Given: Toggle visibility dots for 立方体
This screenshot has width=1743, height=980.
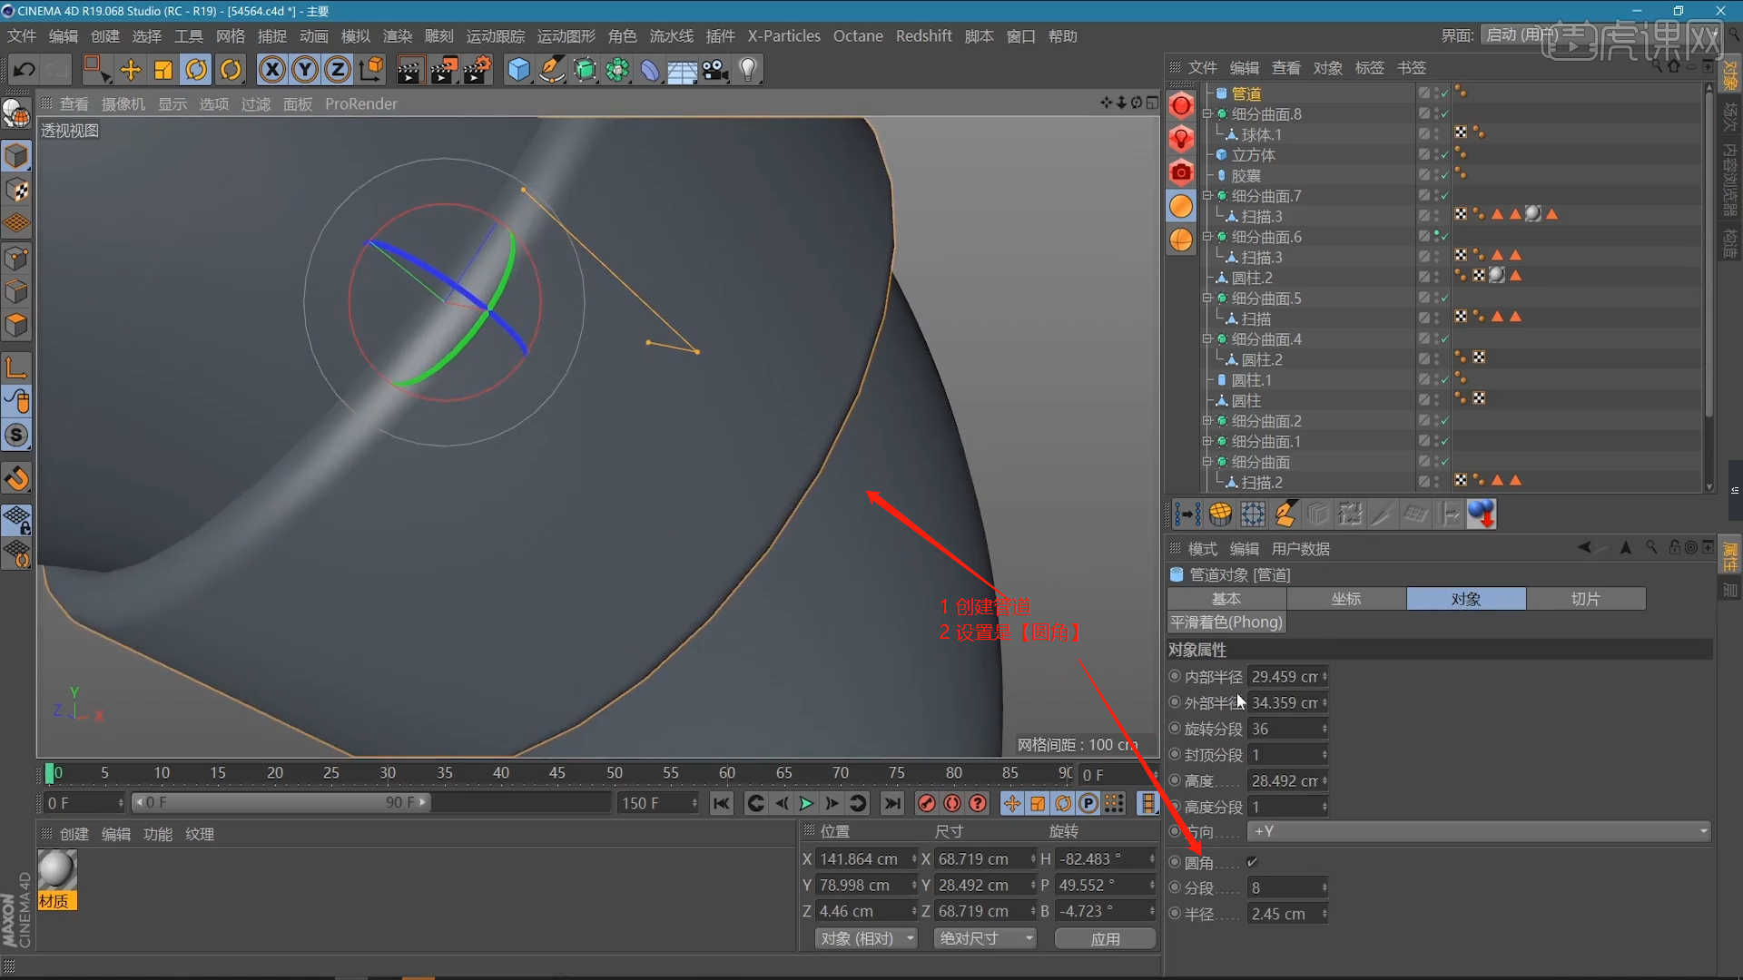Looking at the screenshot, I should pyautogui.click(x=1436, y=155).
